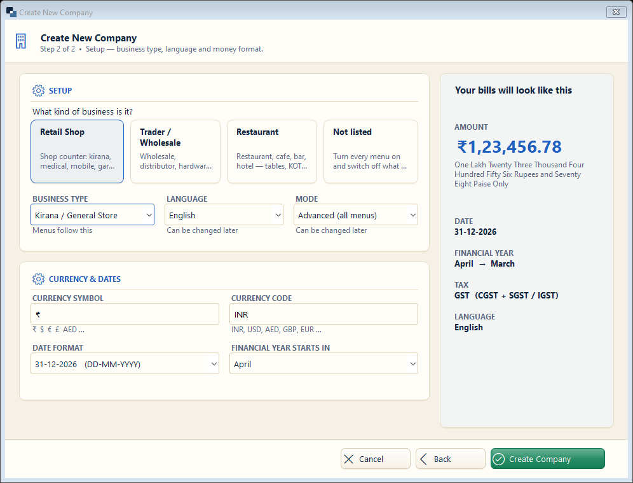Screen dimensions: 633x483
Task: Close the Create New Company window
Action: (616, 12)
